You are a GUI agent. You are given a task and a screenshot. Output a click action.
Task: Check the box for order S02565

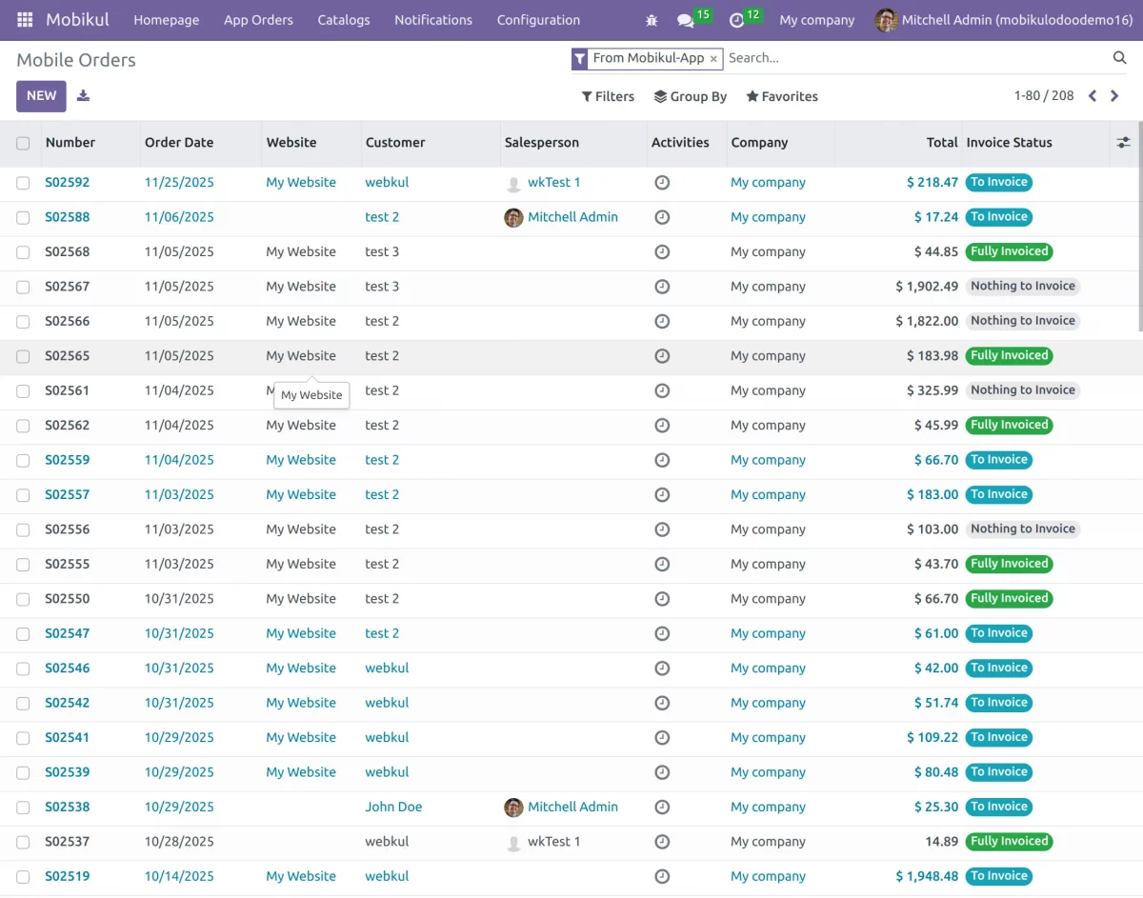point(23,356)
